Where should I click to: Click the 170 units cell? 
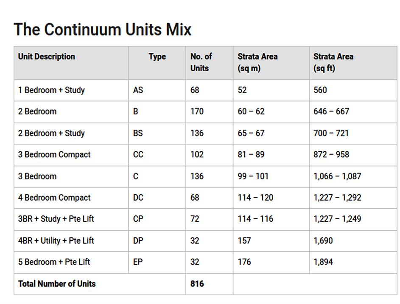coord(197,112)
